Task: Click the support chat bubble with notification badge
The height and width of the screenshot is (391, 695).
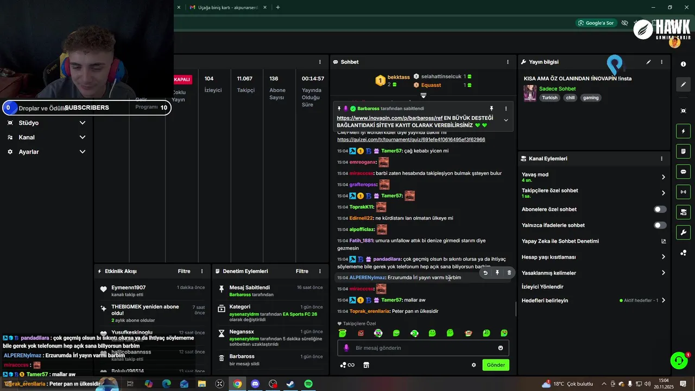Action: click(679, 360)
